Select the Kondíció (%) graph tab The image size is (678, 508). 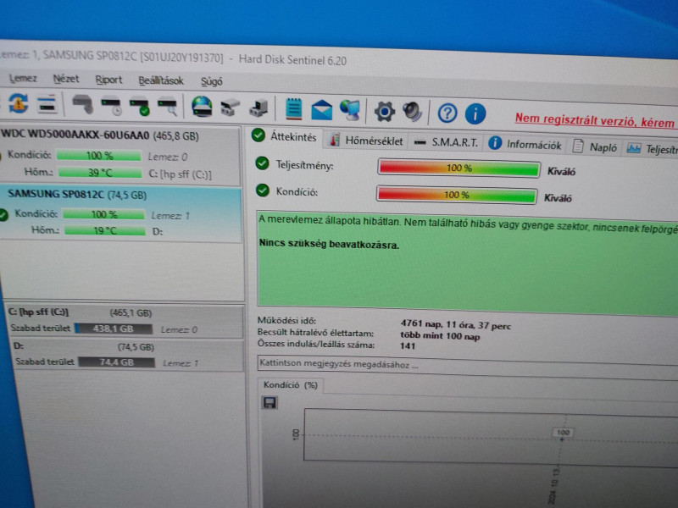click(x=291, y=385)
